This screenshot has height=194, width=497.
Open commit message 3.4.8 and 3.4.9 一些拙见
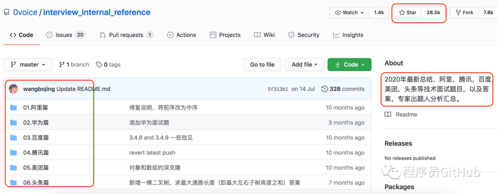point(161,138)
